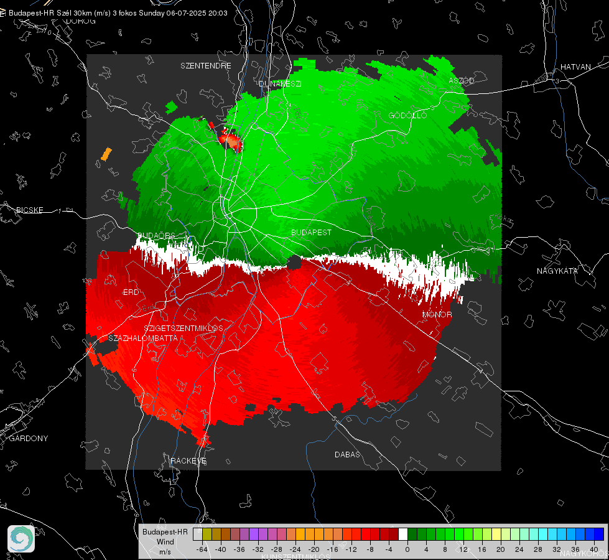Click the -16 legend value
This screenshot has height=560, width=609.
coord(332,549)
